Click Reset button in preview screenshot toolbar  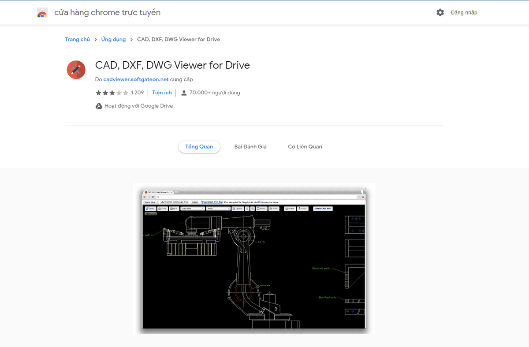point(261,209)
